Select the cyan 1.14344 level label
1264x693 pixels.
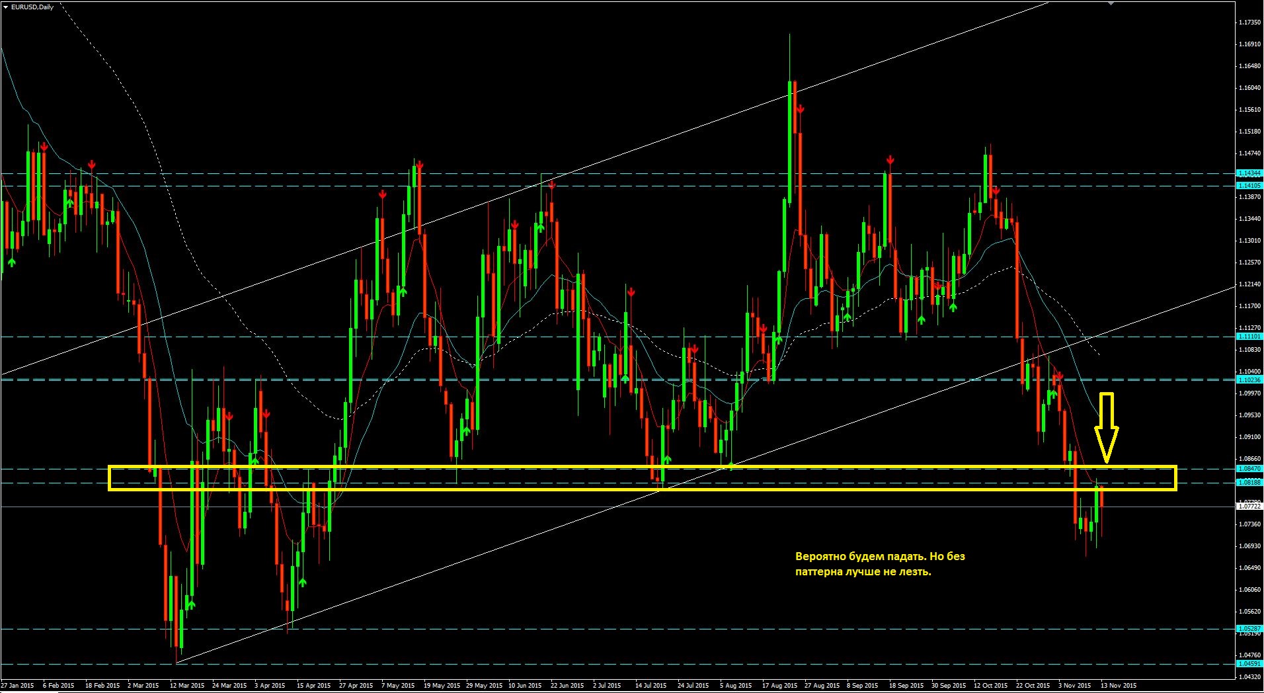[1249, 173]
